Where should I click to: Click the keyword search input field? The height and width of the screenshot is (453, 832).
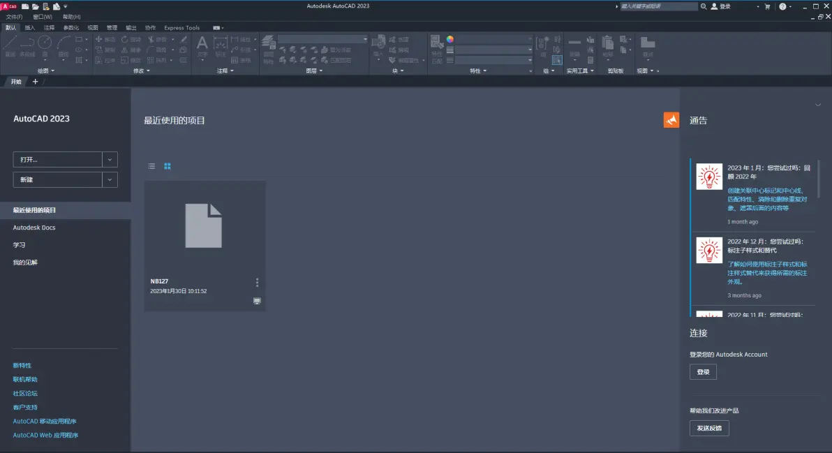tap(658, 6)
